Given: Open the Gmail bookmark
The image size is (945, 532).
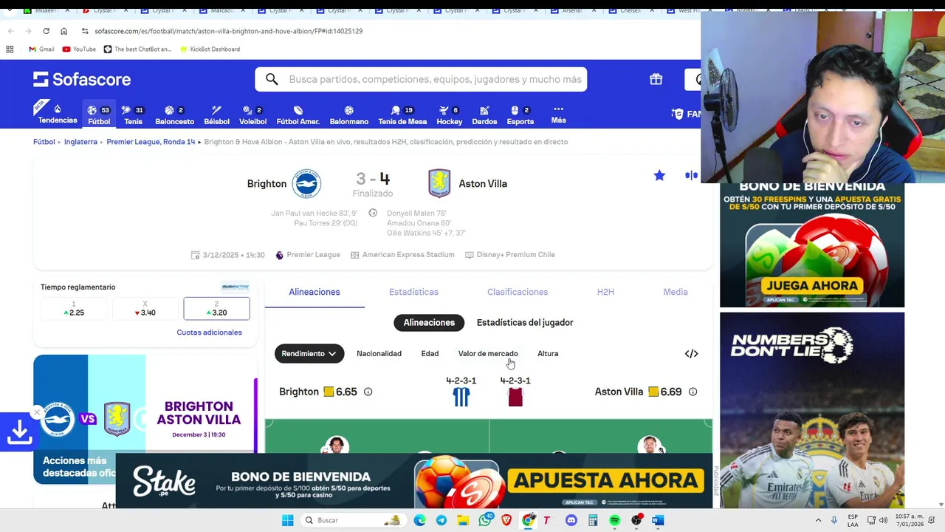Looking at the screenshot, I should [41, 49].
